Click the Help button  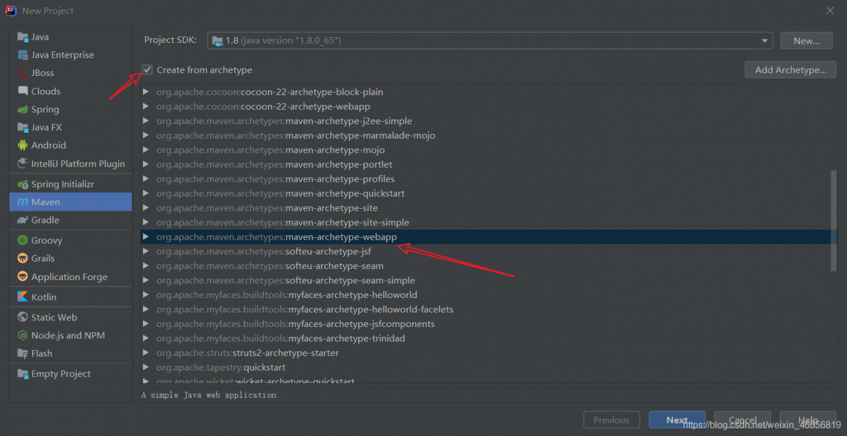tap(808, 420)
